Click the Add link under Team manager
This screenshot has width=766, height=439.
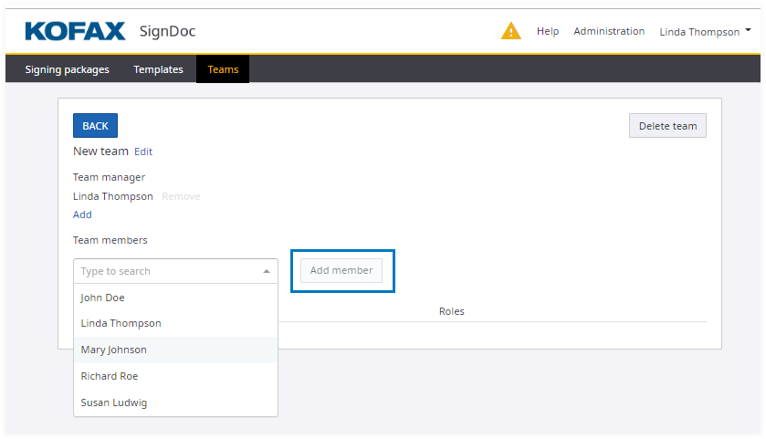pos(82,214)
